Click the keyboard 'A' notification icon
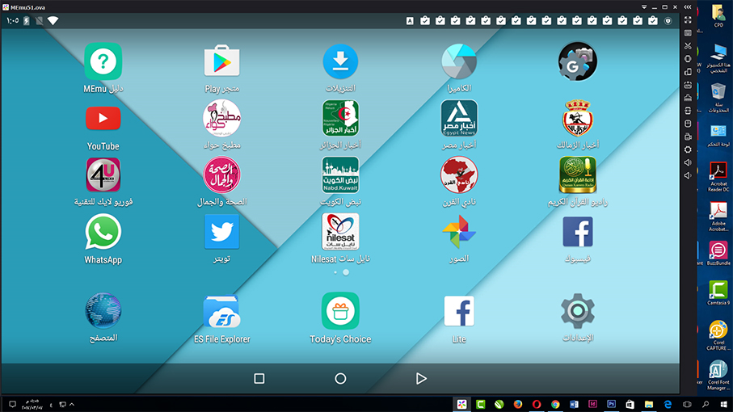733x412 pixels. click(410, 20)
